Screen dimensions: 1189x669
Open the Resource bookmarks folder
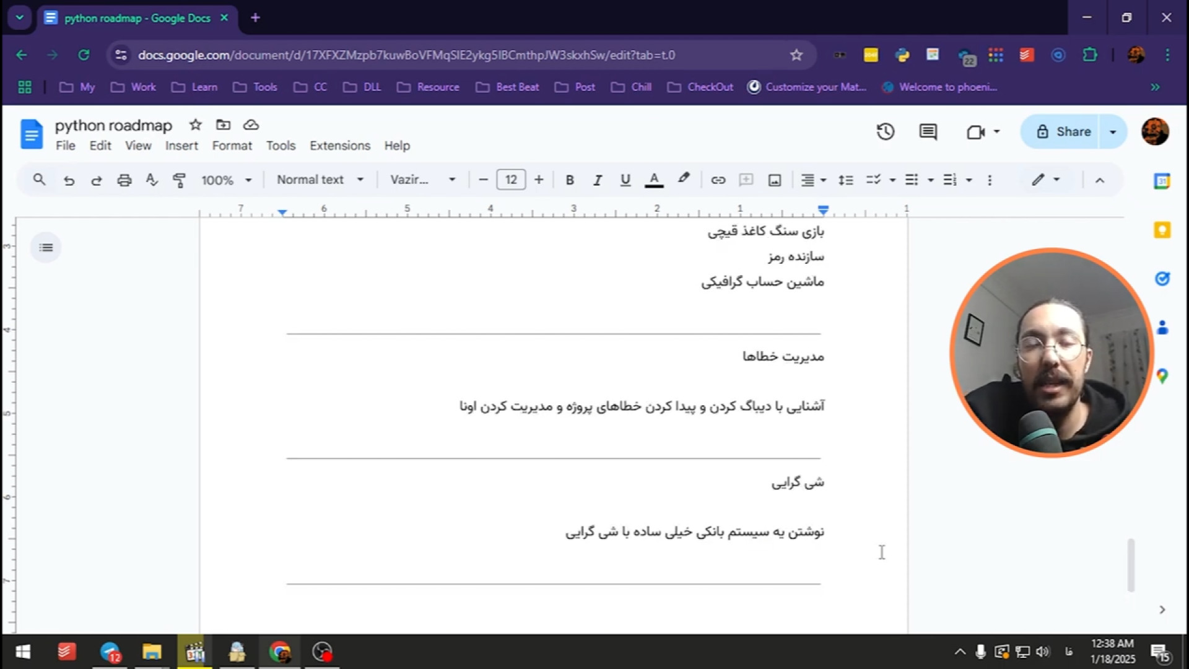pyautogui.click(x=428, y=87)
